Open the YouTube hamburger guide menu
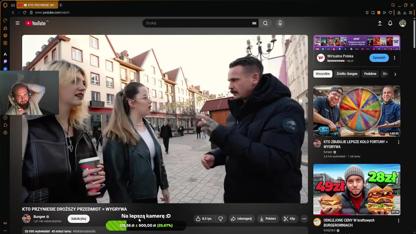The width and height of the screenshot is (416, 234). pyautogui.click(x=18, y=23)
